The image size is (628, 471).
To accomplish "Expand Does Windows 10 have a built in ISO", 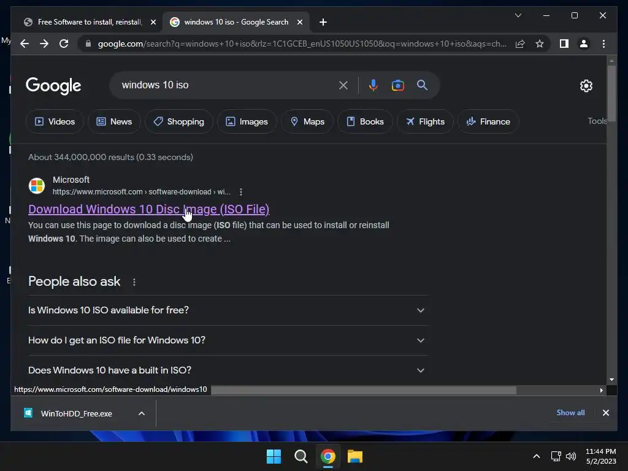I will pos(228,370).
